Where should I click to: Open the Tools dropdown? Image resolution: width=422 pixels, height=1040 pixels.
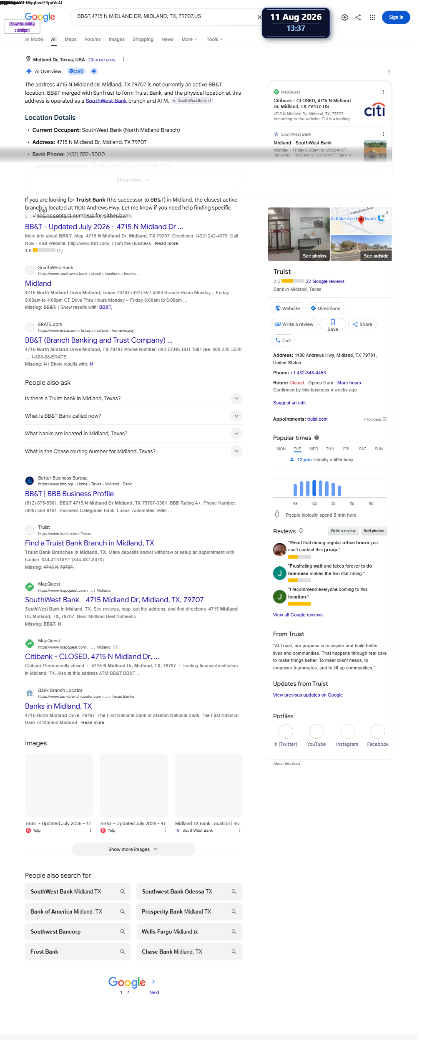pos(215,39)
